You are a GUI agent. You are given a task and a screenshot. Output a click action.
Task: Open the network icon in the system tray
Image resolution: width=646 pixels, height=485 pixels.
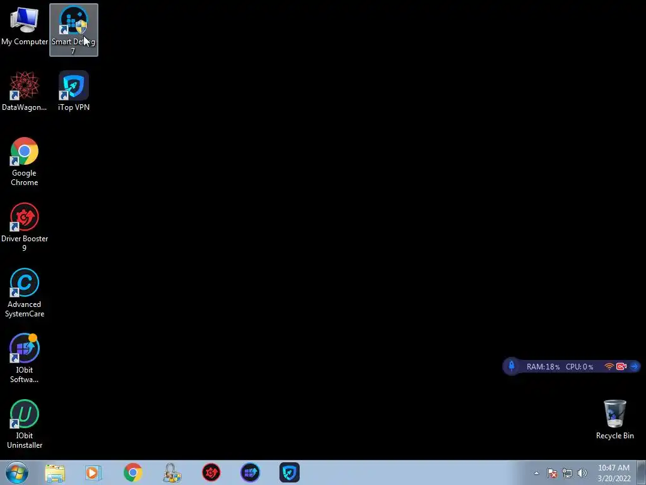[567, 473]
